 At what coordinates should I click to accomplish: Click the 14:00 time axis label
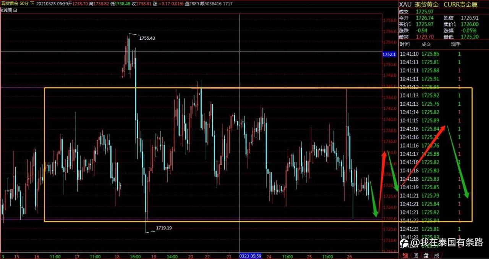pos(173,257)
